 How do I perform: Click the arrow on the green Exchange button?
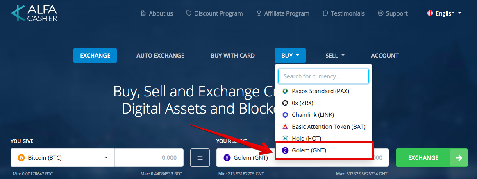click(459, 157)
